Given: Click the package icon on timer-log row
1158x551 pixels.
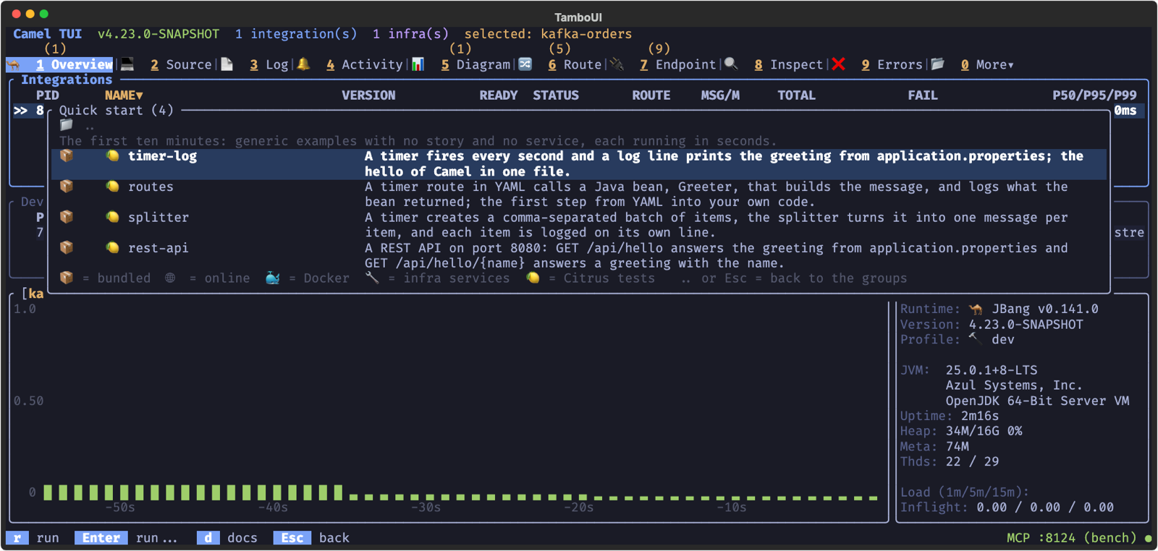Looking at the screenshot, I should click(x=67, y=155).
